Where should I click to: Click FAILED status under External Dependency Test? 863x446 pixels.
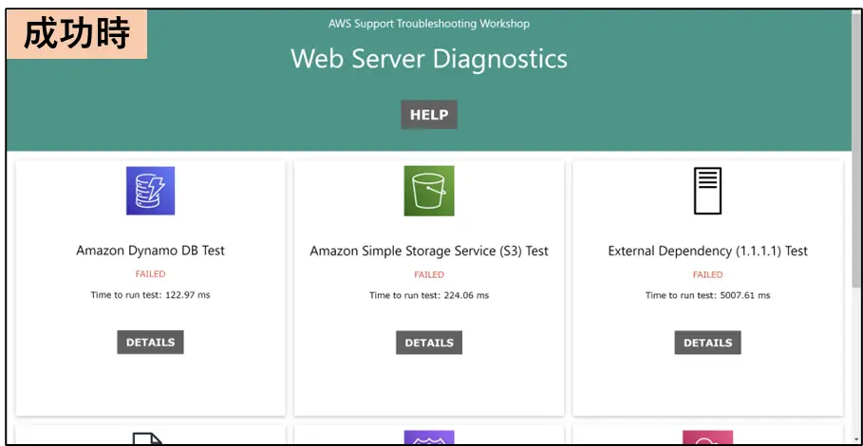[x=707, y=274]
